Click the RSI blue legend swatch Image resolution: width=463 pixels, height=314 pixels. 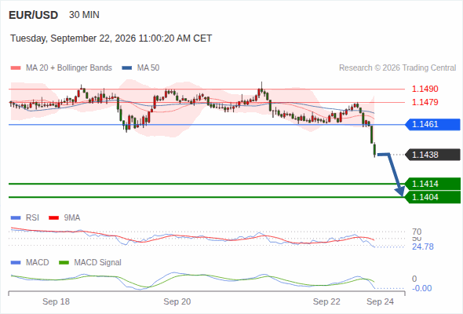coord(16,218)
